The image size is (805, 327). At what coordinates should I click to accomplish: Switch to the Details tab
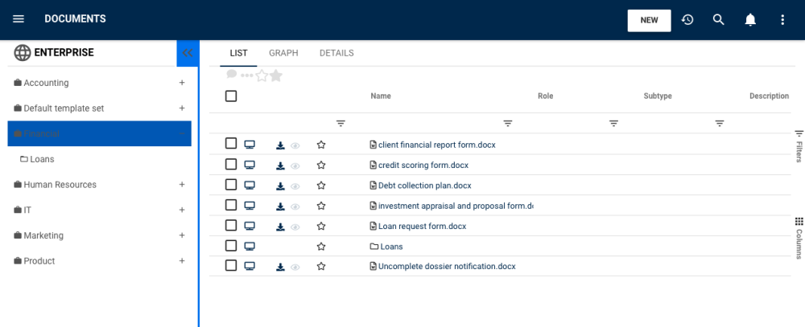point(336,53)
